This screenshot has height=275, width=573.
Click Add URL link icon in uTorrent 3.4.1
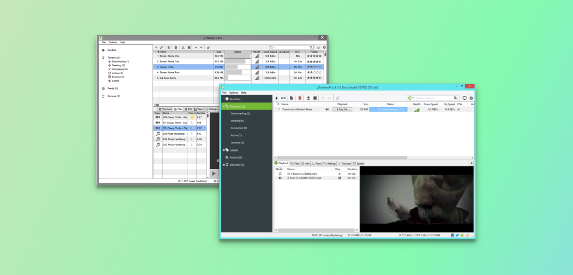click(x=162, y=48)
